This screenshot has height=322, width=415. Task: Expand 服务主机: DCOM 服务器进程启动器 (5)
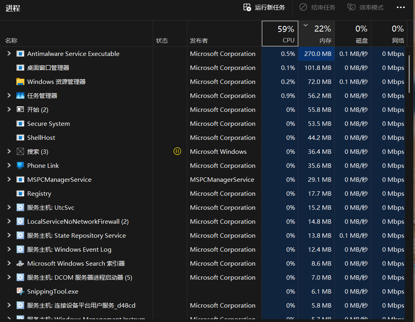(9, 277)
